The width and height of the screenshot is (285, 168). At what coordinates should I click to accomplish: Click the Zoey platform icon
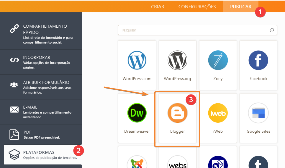pos(218,60)
